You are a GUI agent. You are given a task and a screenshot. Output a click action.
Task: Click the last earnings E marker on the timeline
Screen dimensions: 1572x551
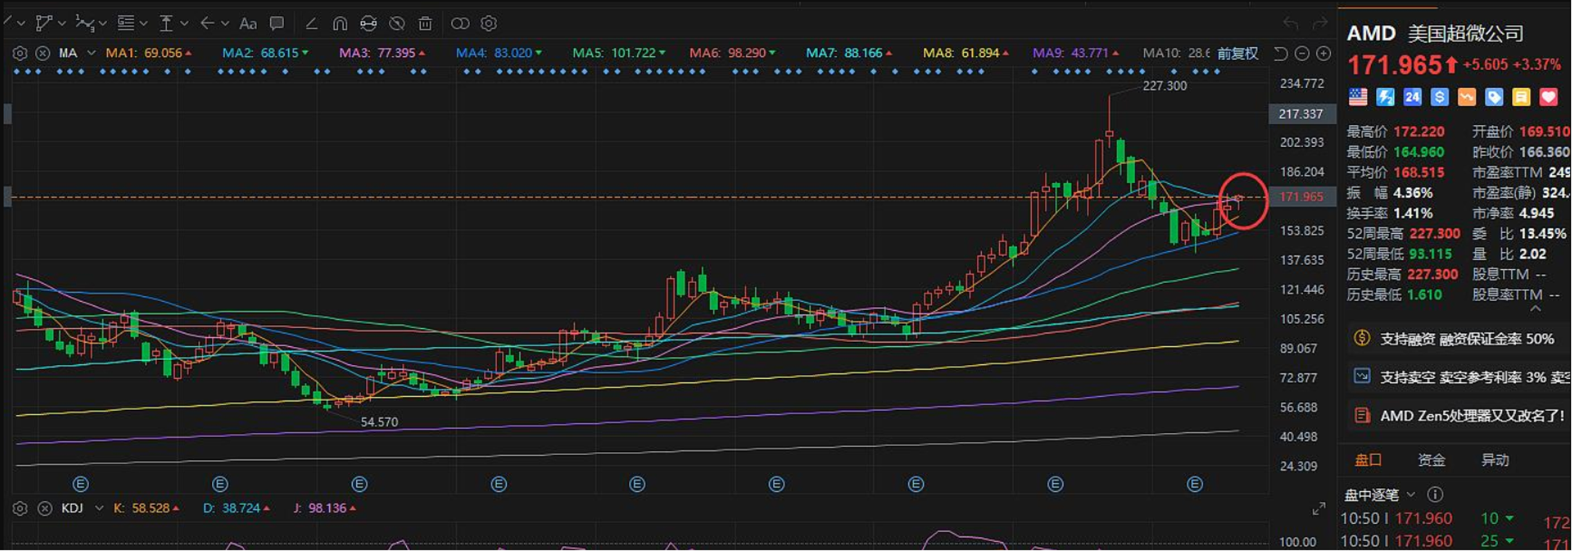point(1195,485)
